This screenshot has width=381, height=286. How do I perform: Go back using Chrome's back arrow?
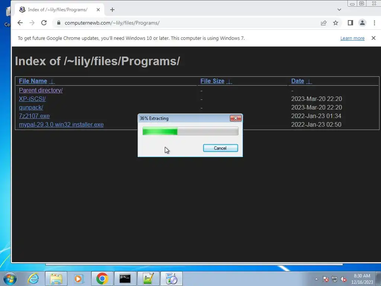[20, 23]
